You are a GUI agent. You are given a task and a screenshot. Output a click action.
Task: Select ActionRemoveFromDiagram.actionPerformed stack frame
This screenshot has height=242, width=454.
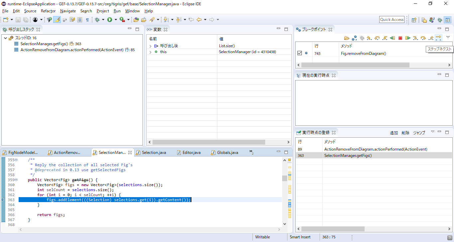pyautogui.click(x=77, y=50)
